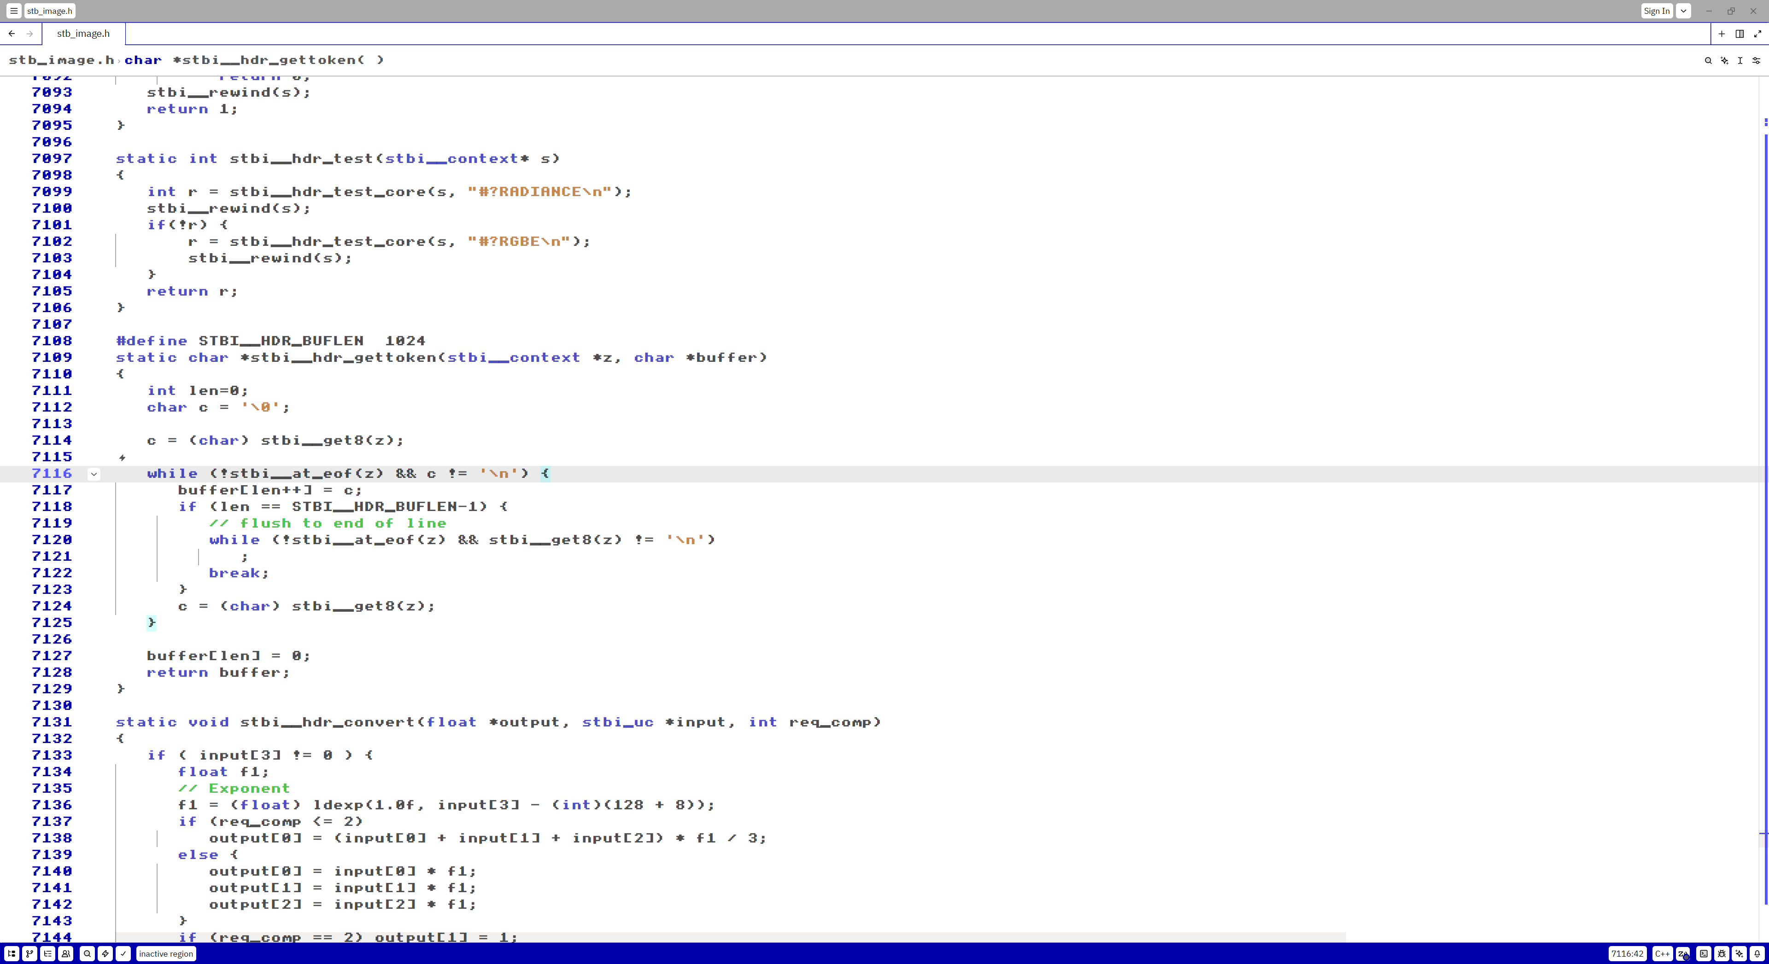
Task: Click the 'return r;' statement on line 7105
Action: click(x=192, y=291)
